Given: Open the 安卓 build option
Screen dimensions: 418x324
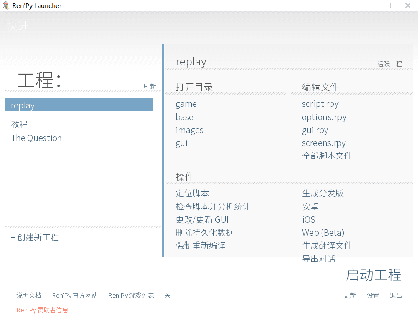Looking at the screenshot, I should click(310, 206).
